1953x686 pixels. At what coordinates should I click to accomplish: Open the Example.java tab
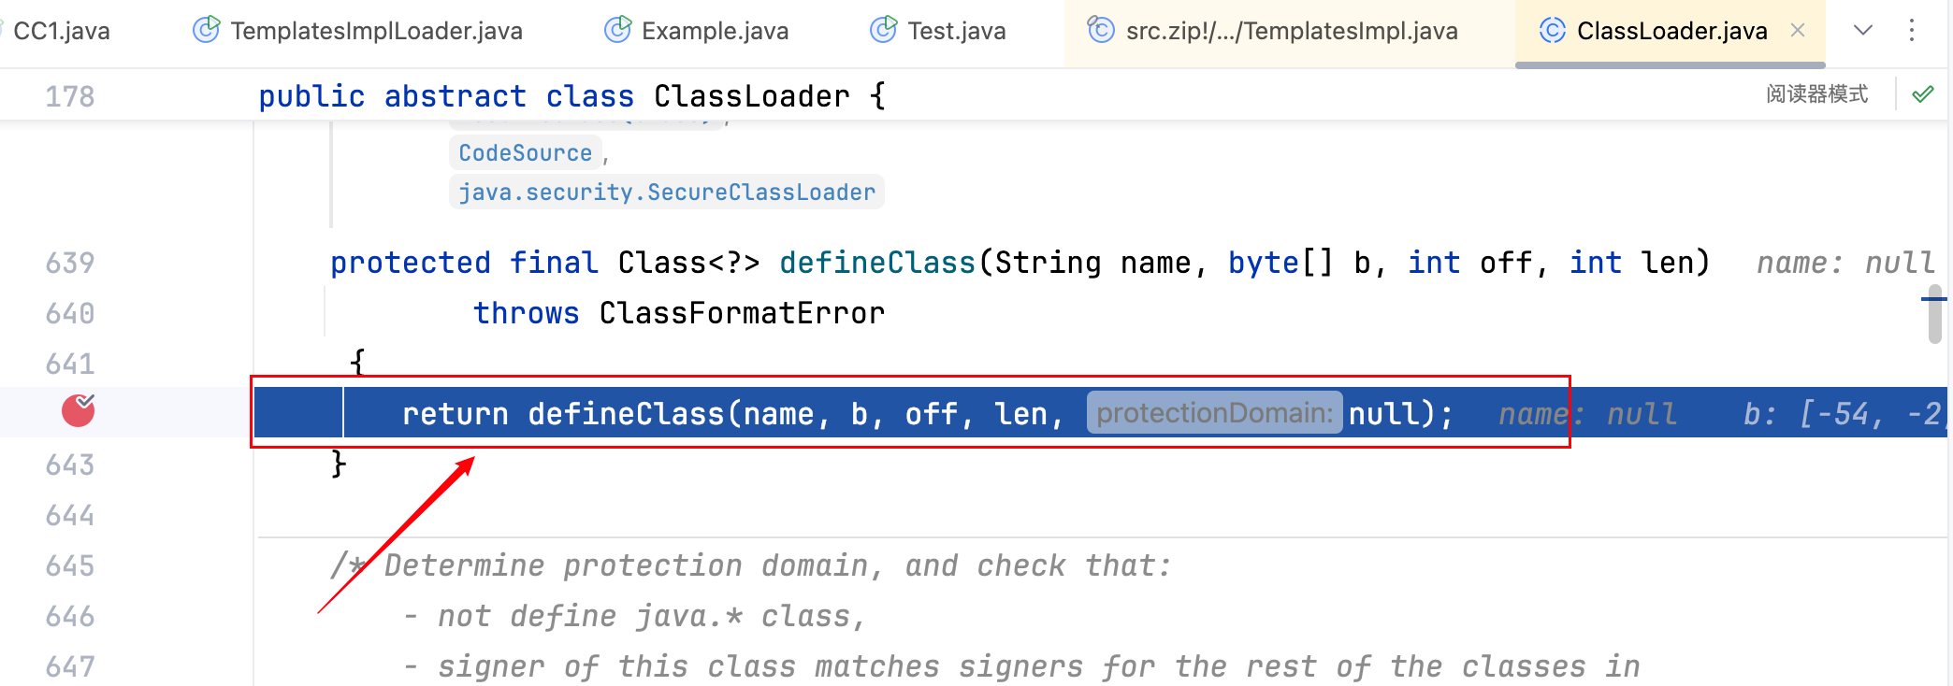click(715, 31)
